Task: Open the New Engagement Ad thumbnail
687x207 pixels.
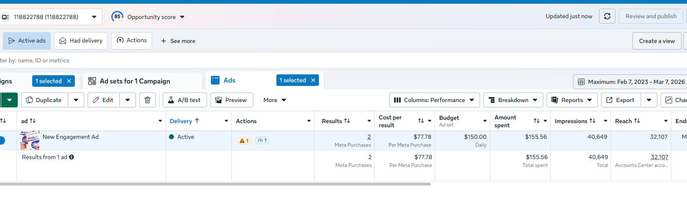Action: tap(30, 140)
